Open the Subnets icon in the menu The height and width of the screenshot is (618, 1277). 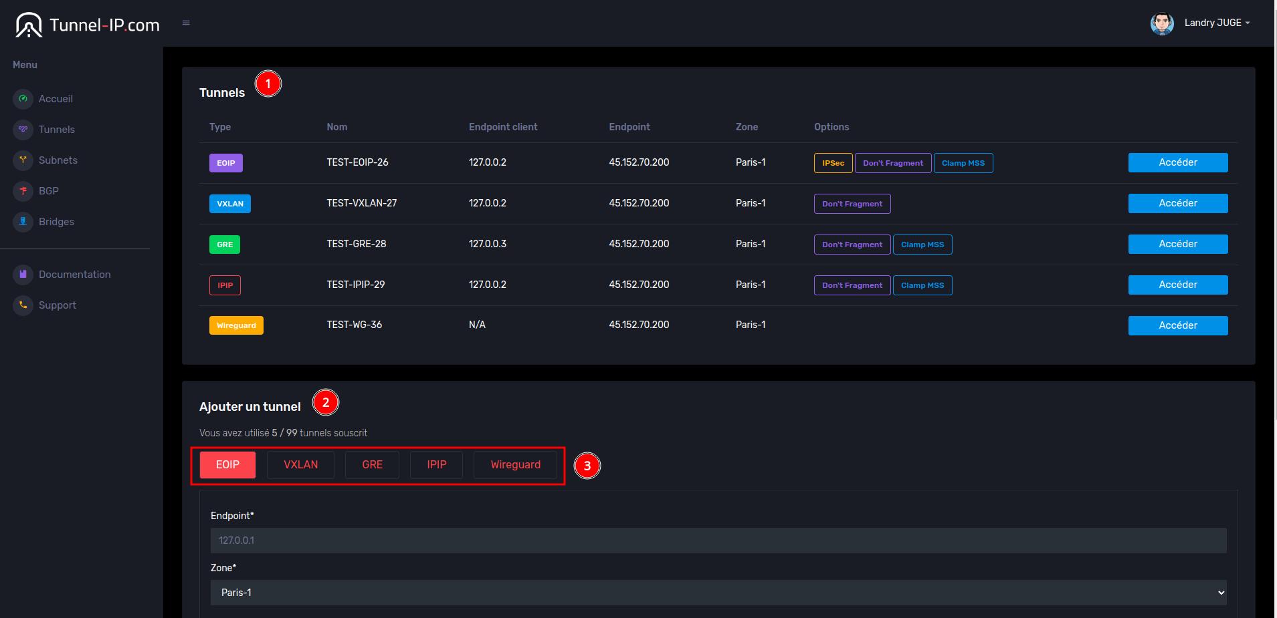(x=23, y=160)
